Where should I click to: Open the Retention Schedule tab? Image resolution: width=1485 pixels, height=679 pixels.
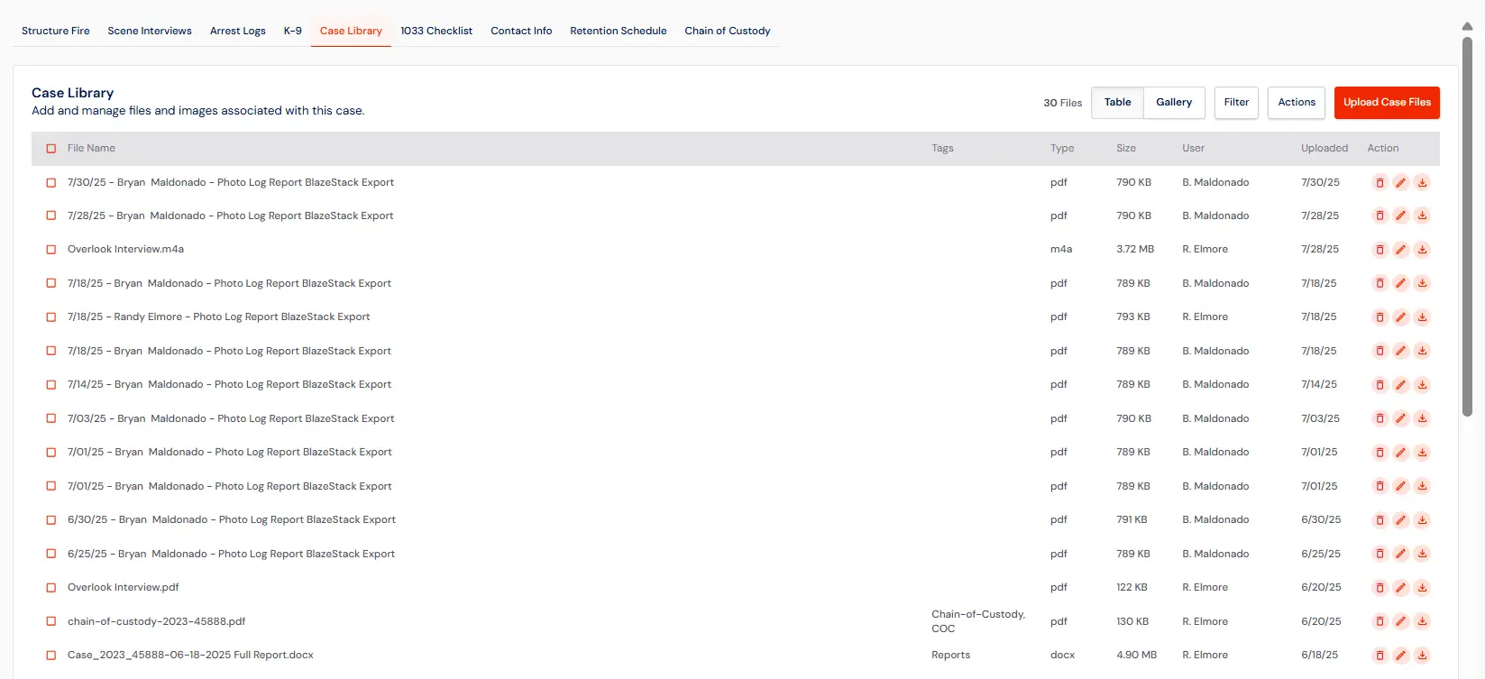tap(619, 31)
